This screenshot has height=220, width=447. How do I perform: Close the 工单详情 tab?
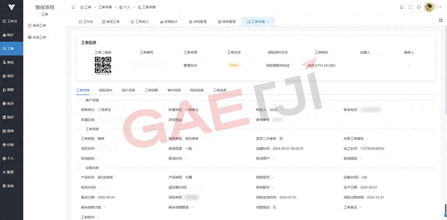coord(268,22)
